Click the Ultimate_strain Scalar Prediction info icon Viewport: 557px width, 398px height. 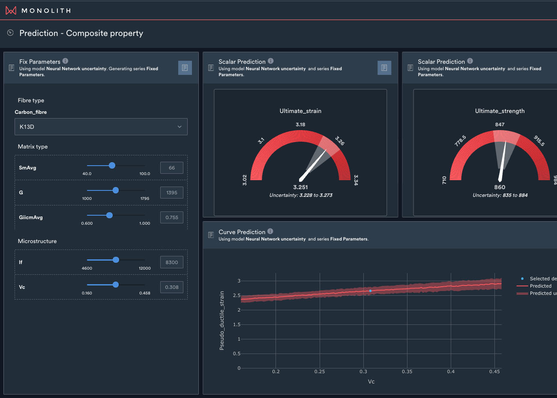[x=270, y=61]
